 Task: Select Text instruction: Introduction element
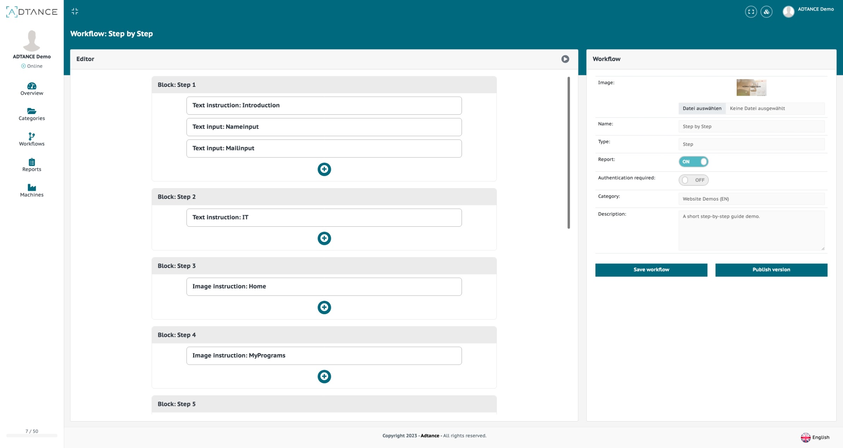(x=324, y=106)
